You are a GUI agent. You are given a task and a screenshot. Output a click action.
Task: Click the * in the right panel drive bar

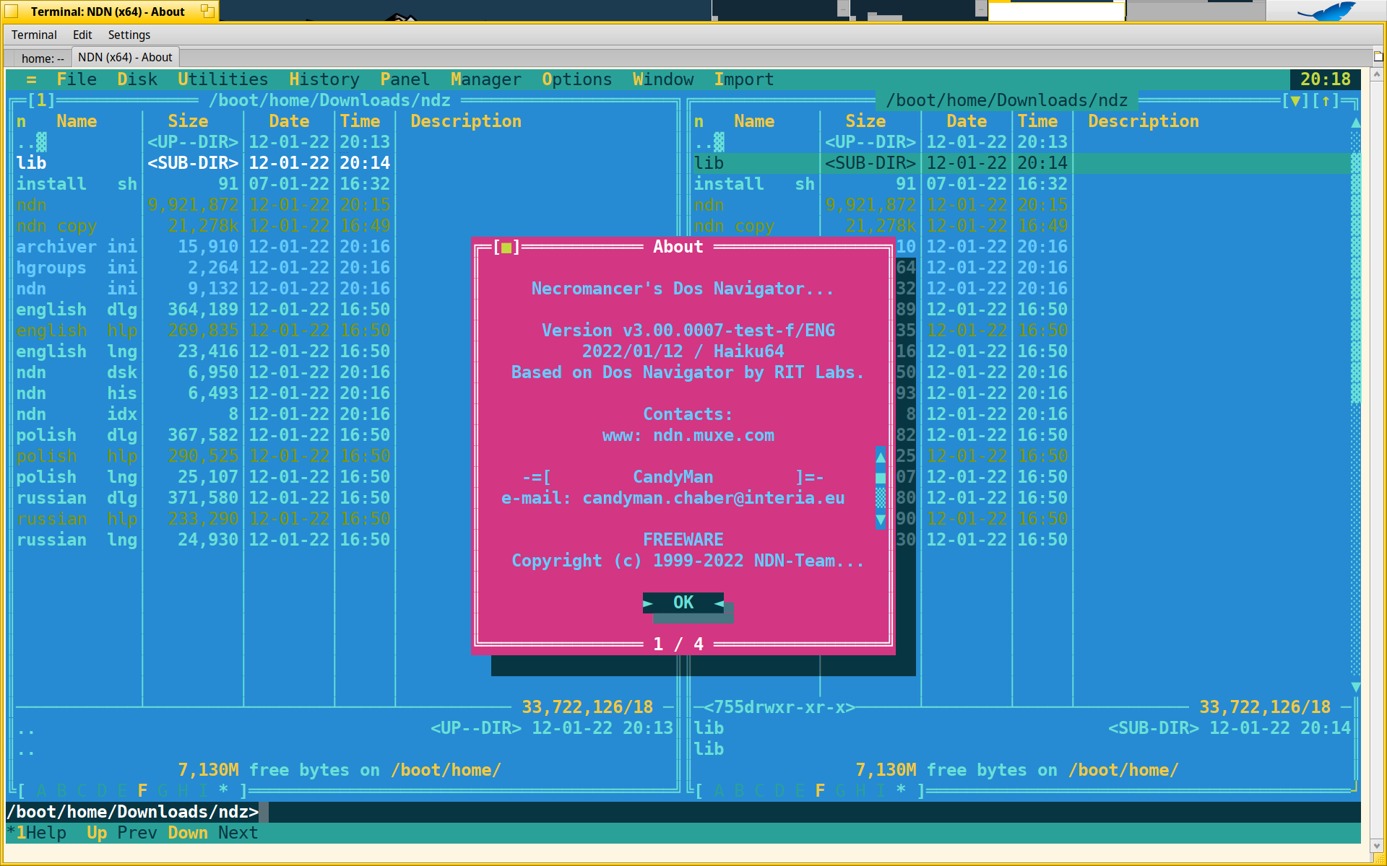point(901,791)
